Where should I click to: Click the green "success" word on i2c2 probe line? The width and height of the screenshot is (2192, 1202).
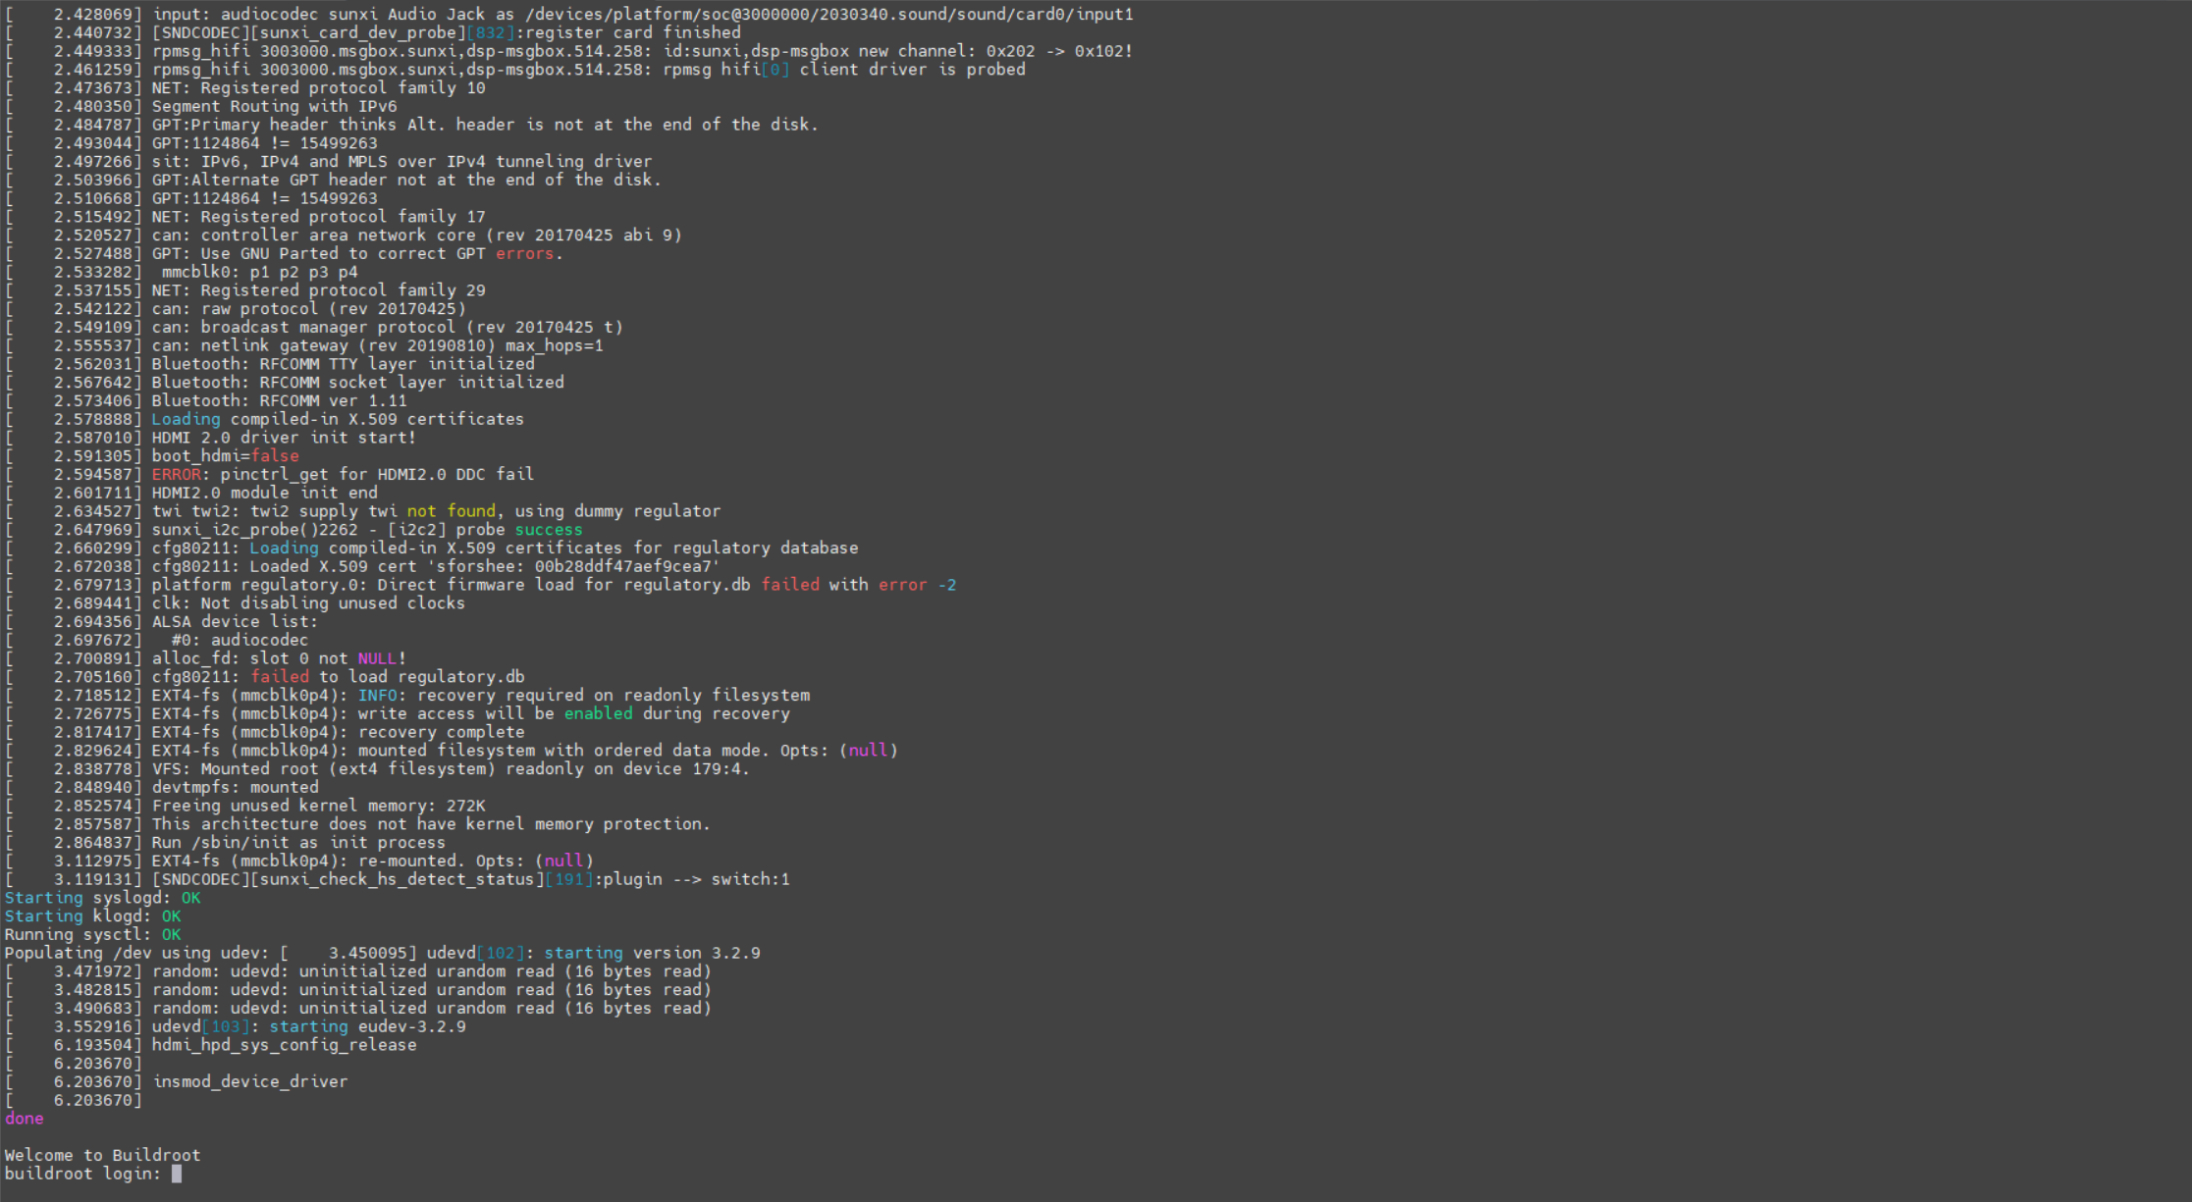coord(548,530)
